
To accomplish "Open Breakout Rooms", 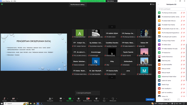I will (88, 99).
